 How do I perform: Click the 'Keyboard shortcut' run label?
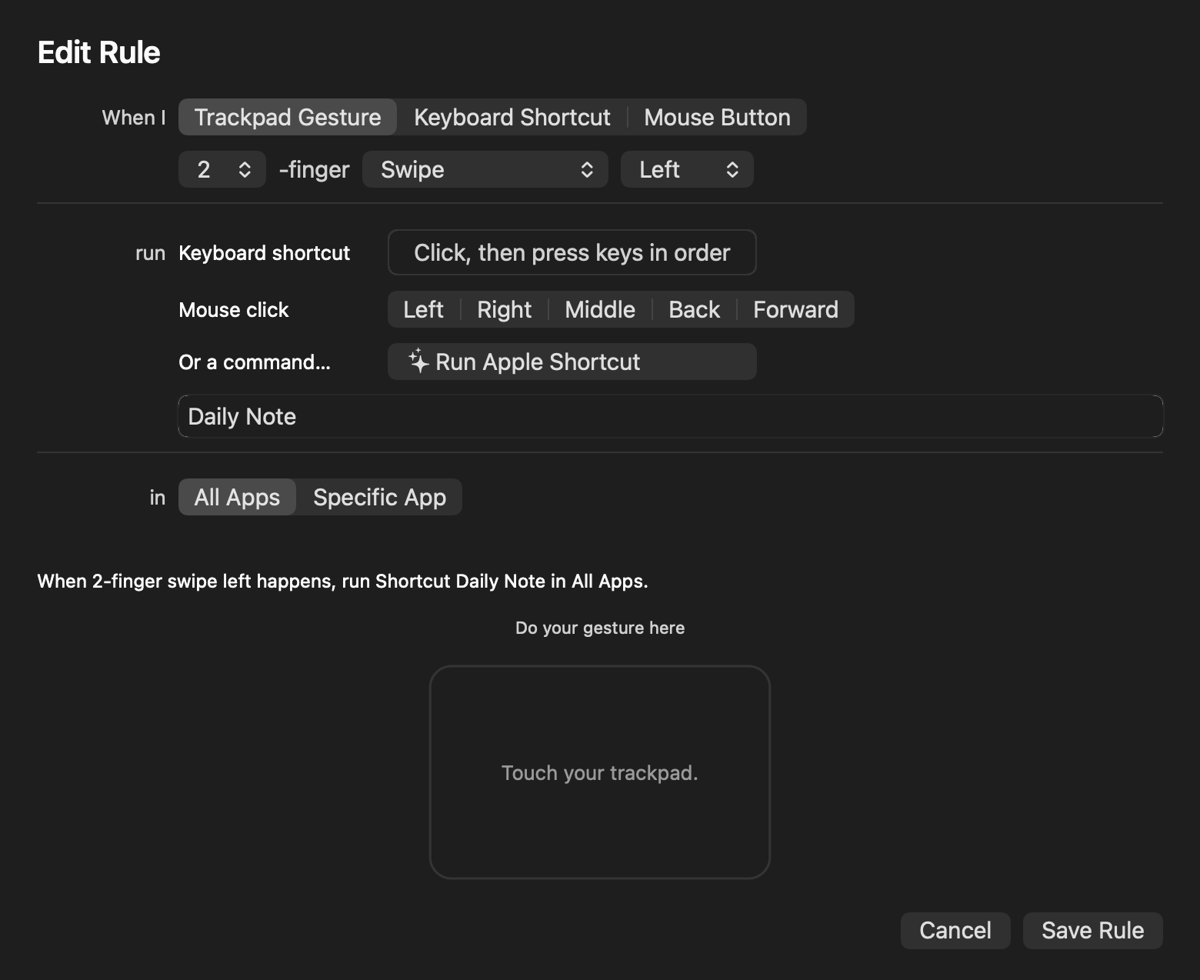[x=265, y=253]
